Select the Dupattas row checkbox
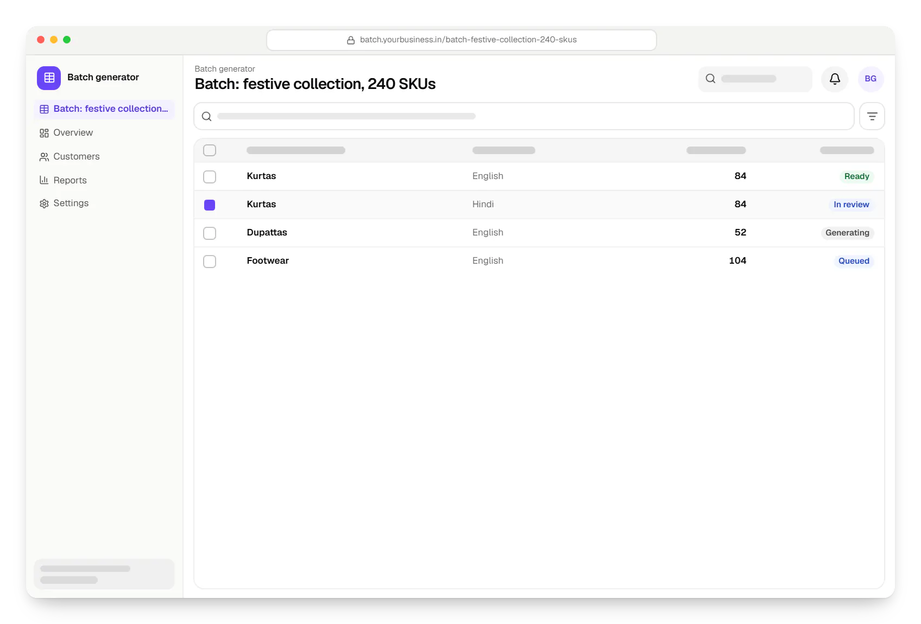 (210, 233)
